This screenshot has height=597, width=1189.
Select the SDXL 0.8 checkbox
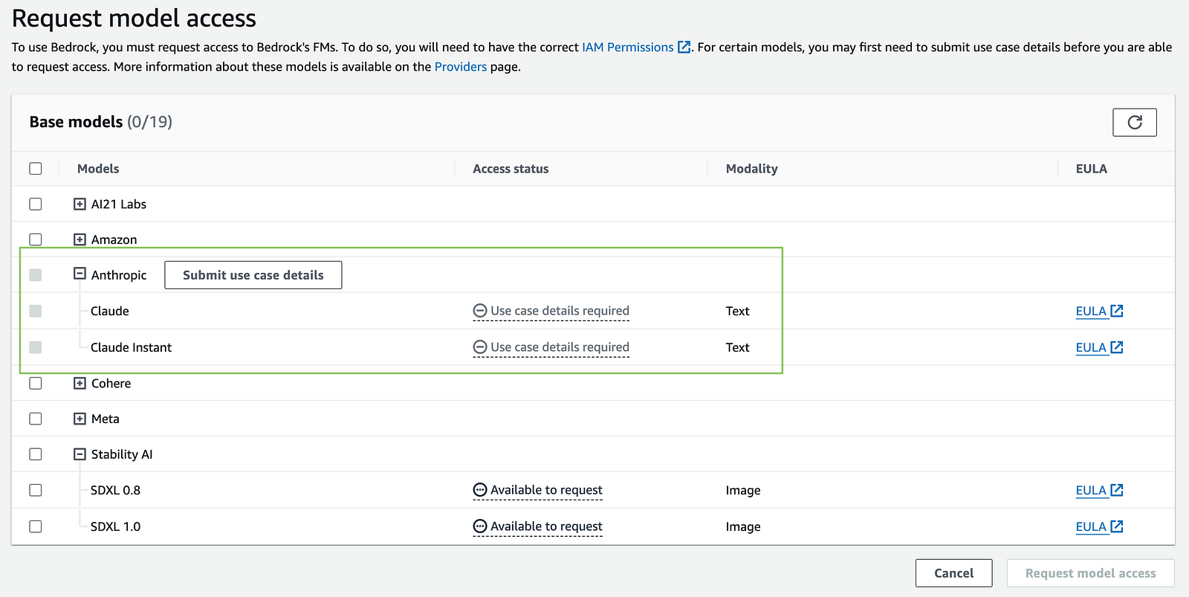tap(36, 490)
